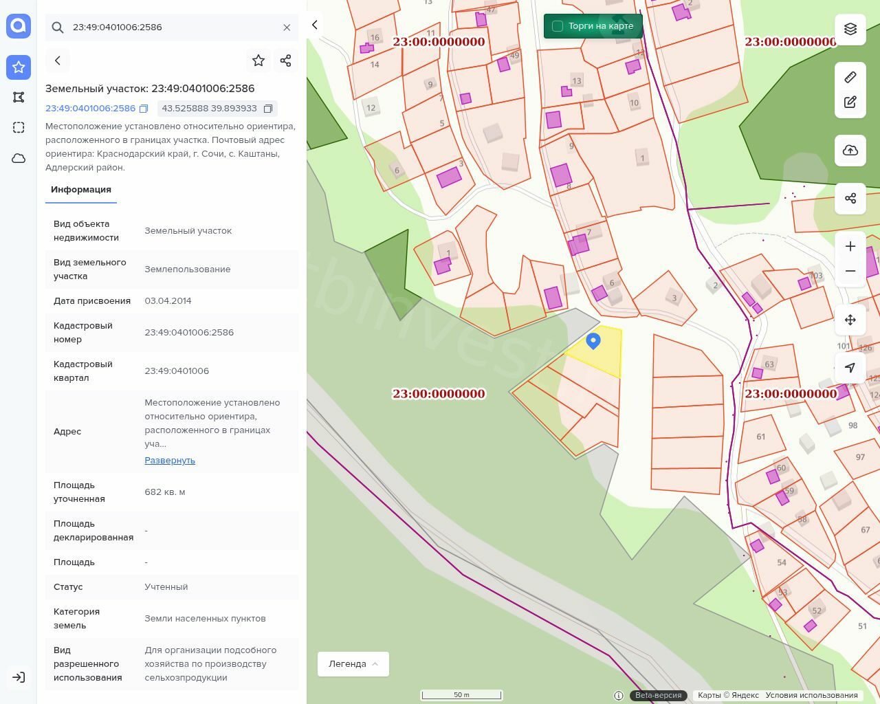Select the ruler measurement tool
Viewport: 880px width, 704px height.
850,77
